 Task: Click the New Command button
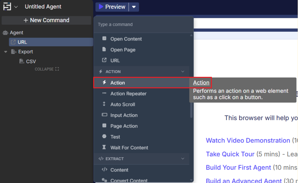pos(46,20)
